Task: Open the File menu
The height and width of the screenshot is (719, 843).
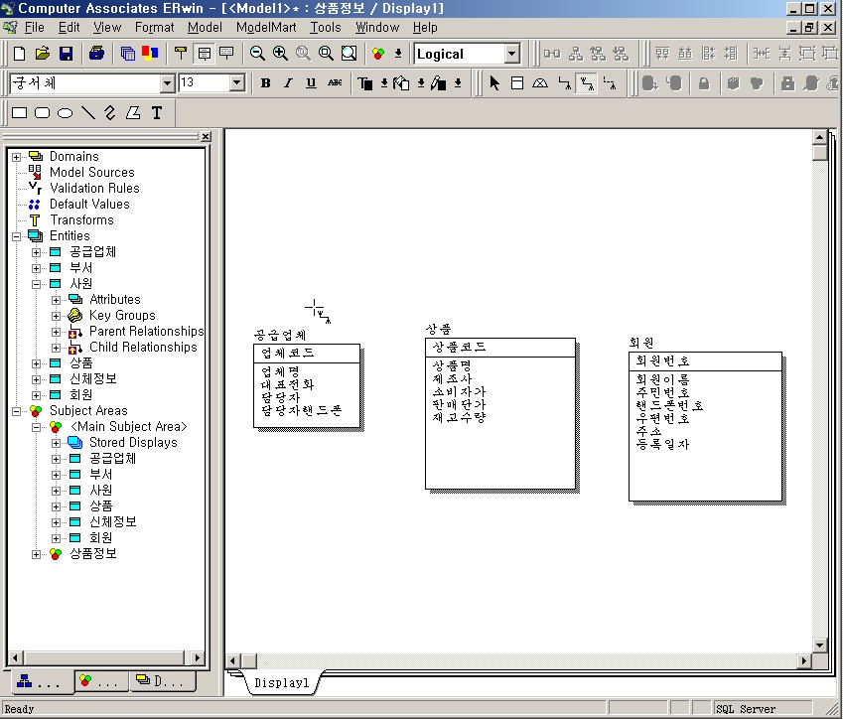Action: pos(35,27)
